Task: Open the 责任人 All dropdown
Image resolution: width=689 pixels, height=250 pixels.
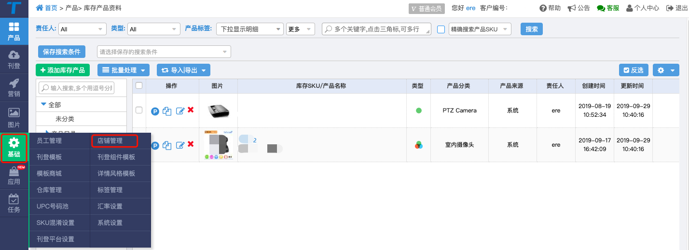Action: (83, 29)
